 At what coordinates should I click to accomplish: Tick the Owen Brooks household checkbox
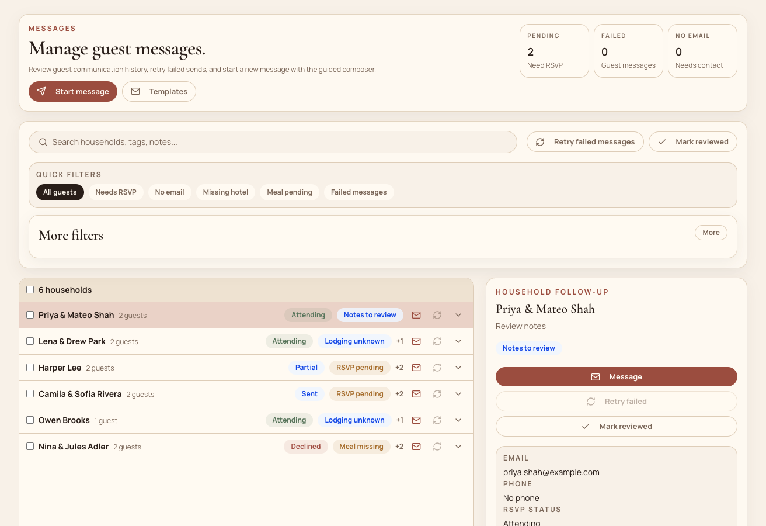coord(30,420)
